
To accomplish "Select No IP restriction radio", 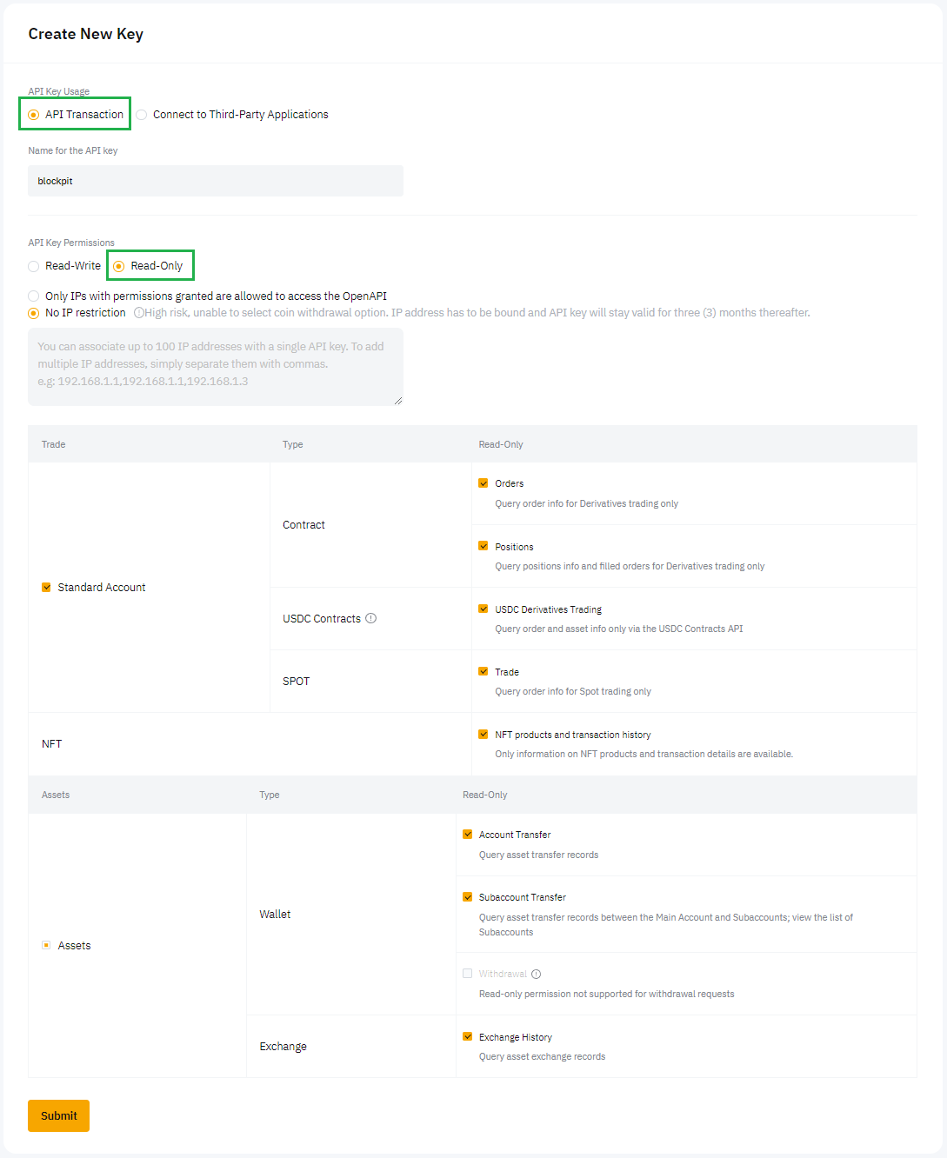I will 34,313.
